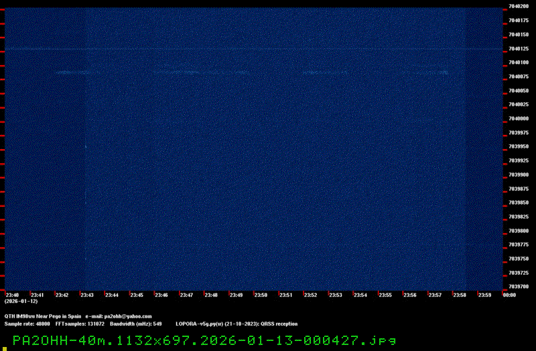The image size is (536, 351).
Task: Click the 23:44 time axis label
Action: [112, 295]
